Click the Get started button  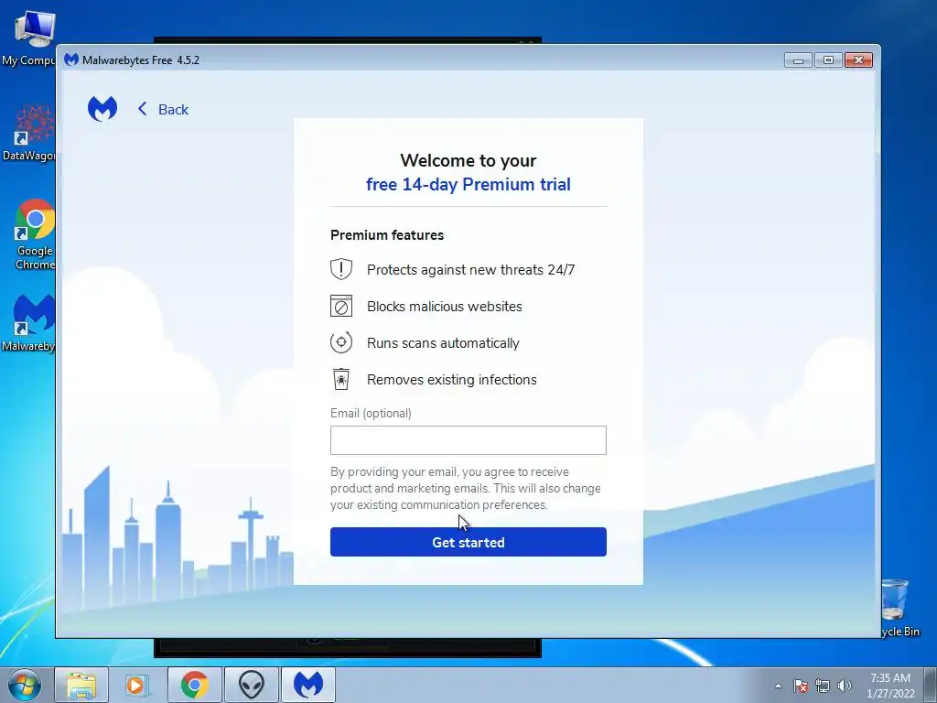click(468, 542)
